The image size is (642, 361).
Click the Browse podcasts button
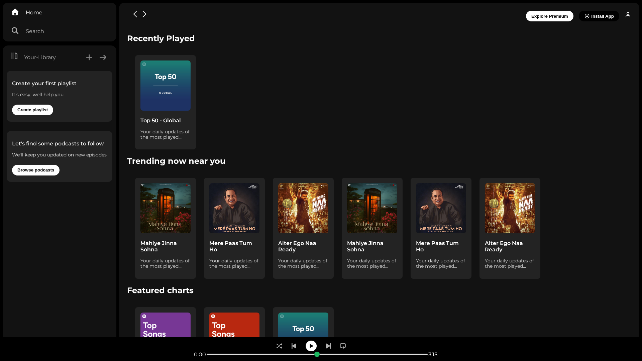[x=36, y=170]
